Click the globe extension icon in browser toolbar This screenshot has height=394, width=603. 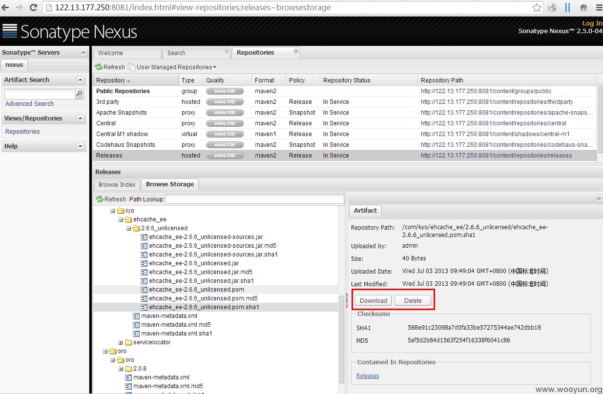point(552,7)
